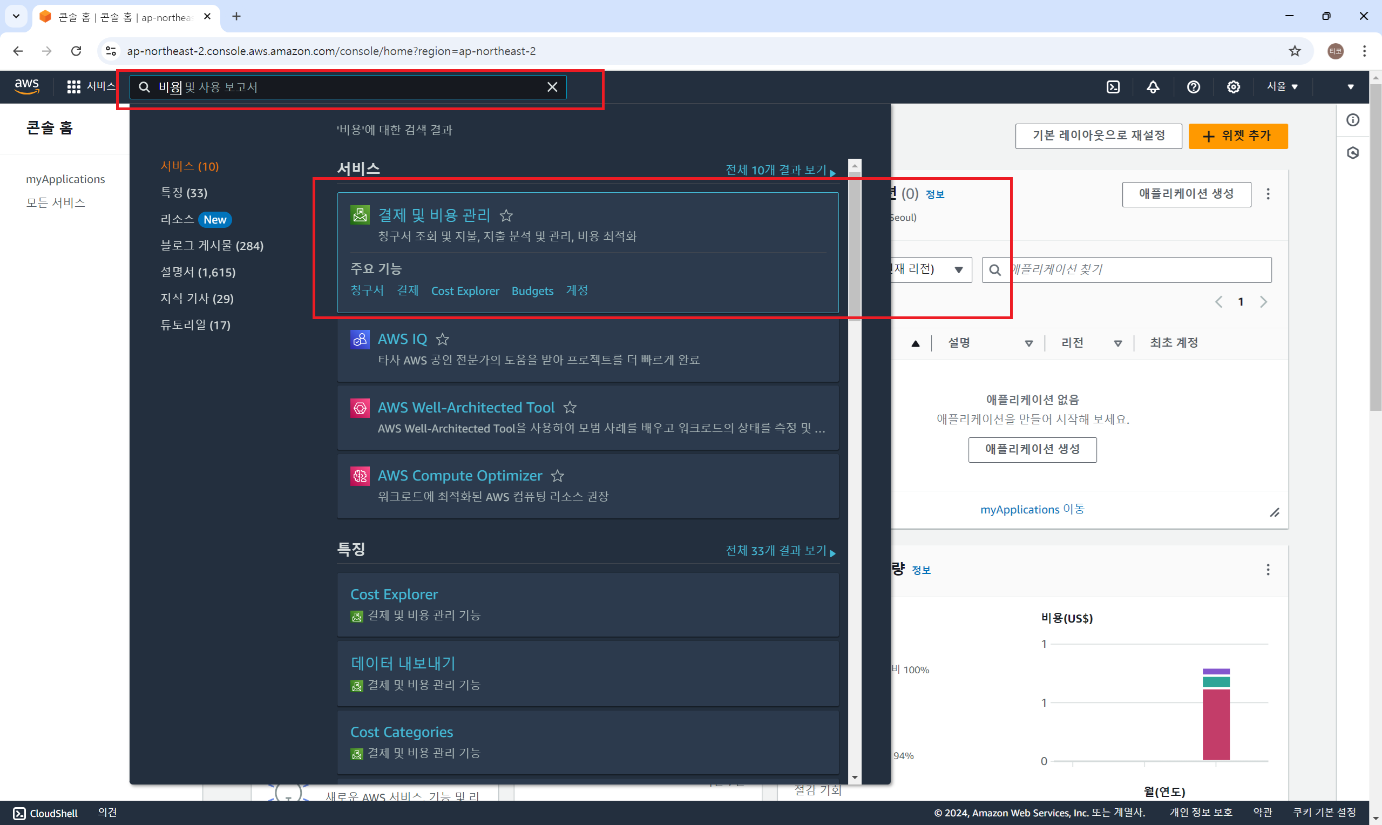1382x825 pixels.
Task: Filter results by 튜토리얼 (17)
Action: [195, 325]
